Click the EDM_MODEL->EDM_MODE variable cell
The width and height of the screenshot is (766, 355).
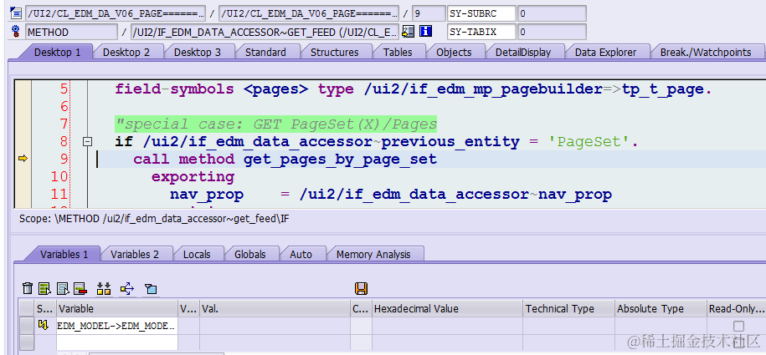[117, 326]
